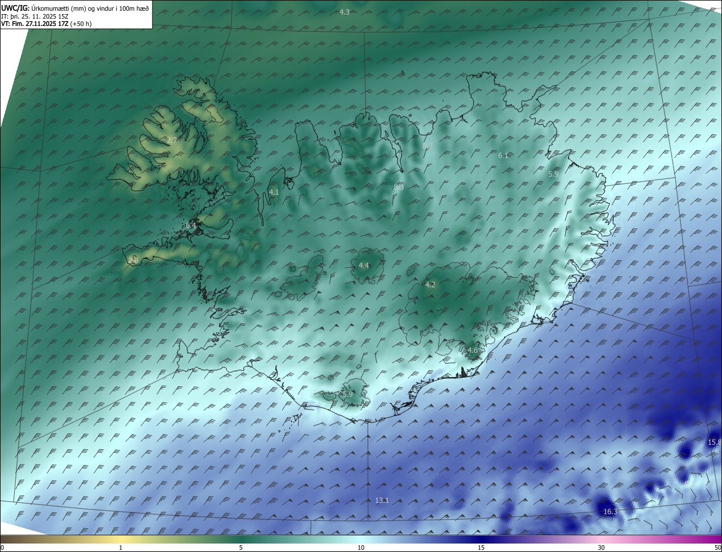722x552 pixels.
Task: Click the 10 tick on the color scale
Action: [x=361, y=547]
